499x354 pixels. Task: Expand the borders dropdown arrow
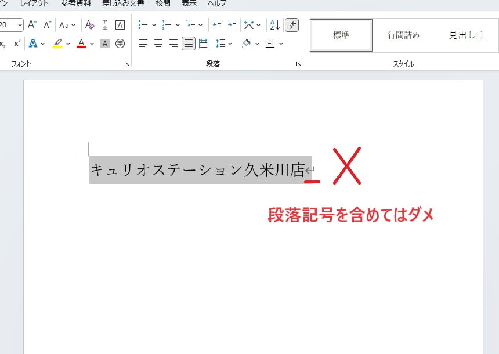(281, 44)
